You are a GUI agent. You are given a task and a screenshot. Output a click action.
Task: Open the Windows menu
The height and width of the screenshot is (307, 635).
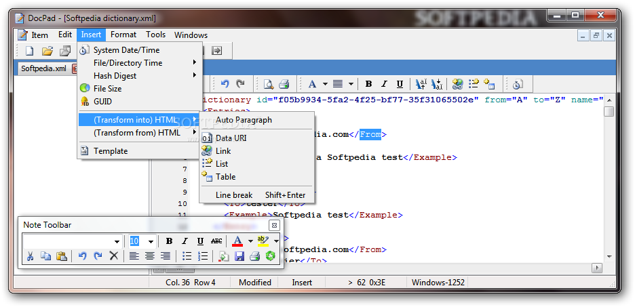coord(191,35)
